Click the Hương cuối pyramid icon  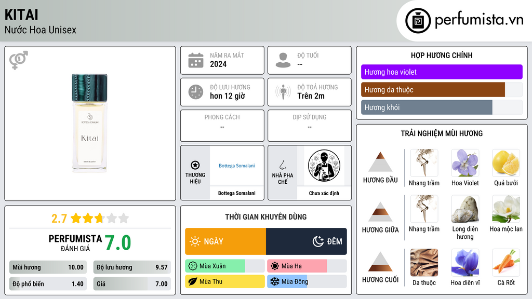tap(380, 262)
